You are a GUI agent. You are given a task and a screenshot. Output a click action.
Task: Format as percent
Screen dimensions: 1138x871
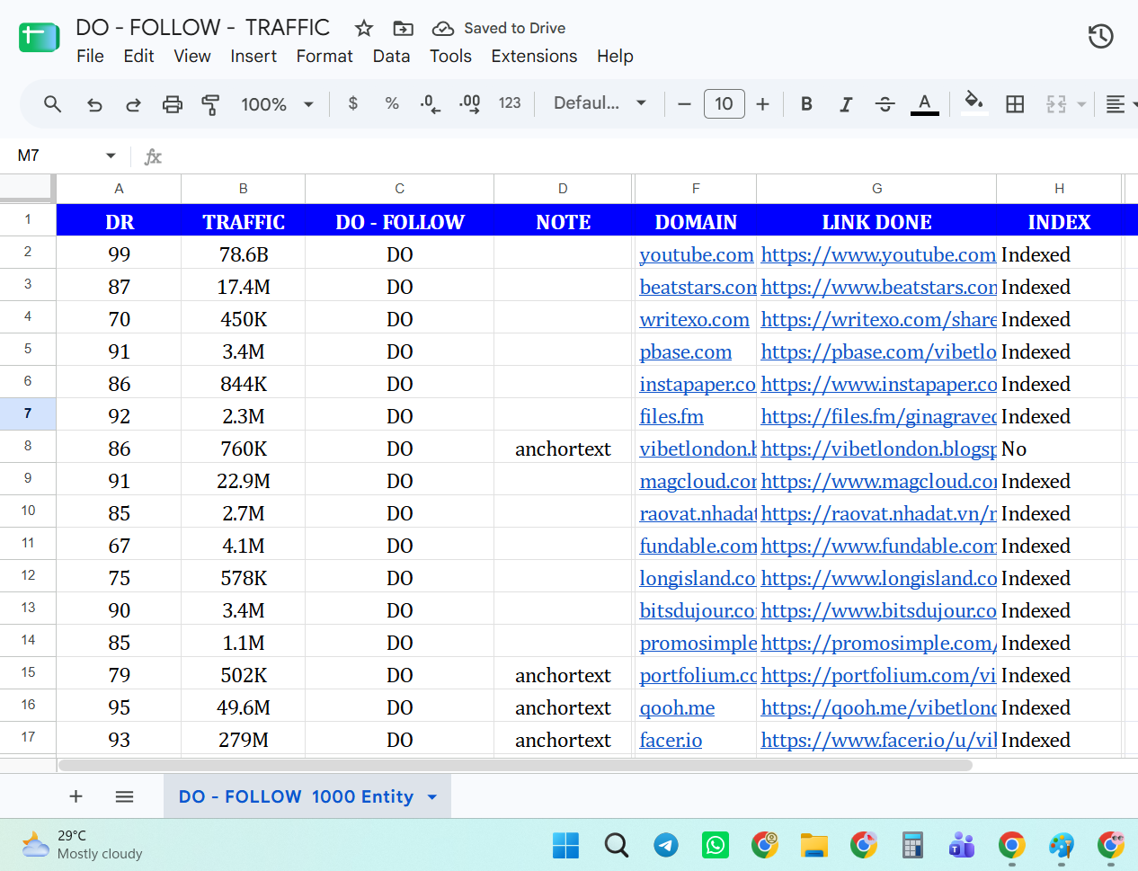pos(392,103)
